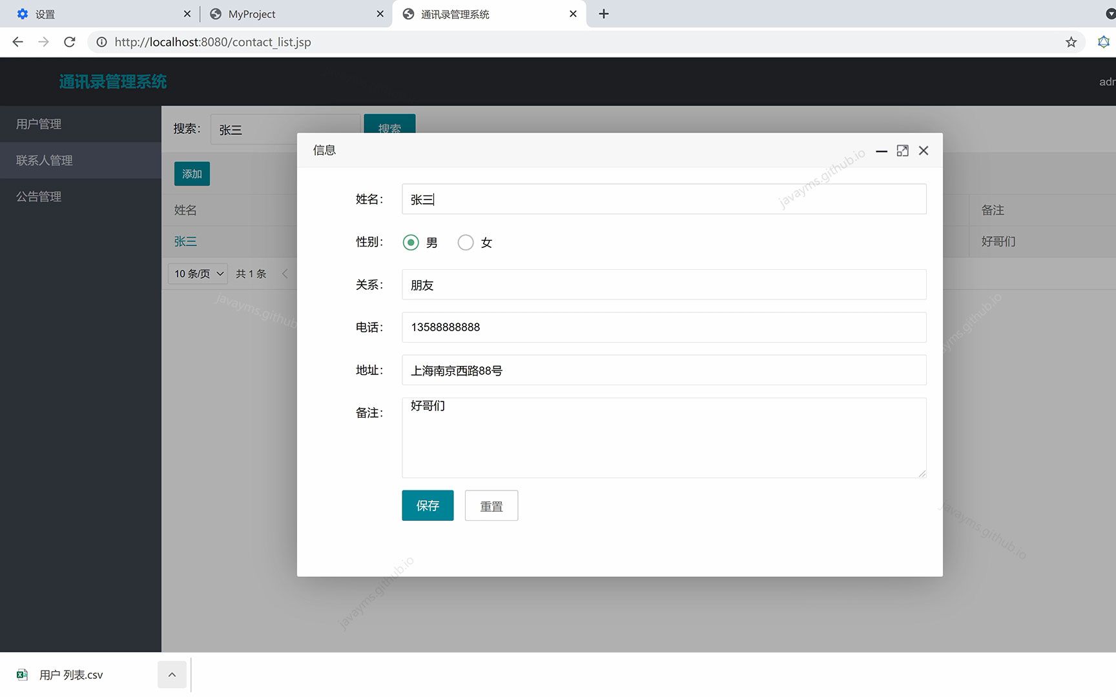This screenshot has width=1116, height=697.
Task: Click the browser address bar URL
Action: click(x=212, y=42)
